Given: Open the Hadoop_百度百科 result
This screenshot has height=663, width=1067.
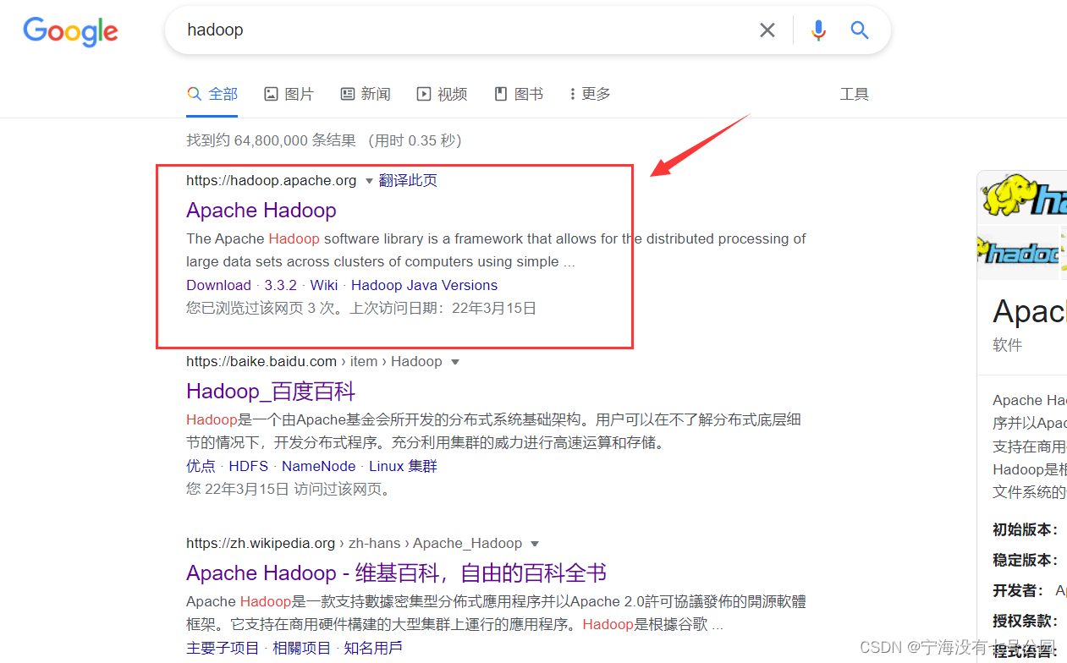Looking at the screenshot, I should (269, 391).
